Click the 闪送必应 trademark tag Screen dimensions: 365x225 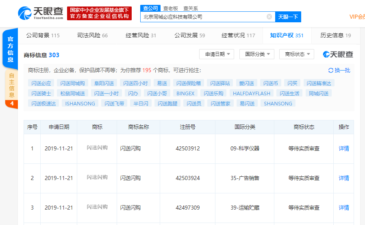tap(41, 83)
